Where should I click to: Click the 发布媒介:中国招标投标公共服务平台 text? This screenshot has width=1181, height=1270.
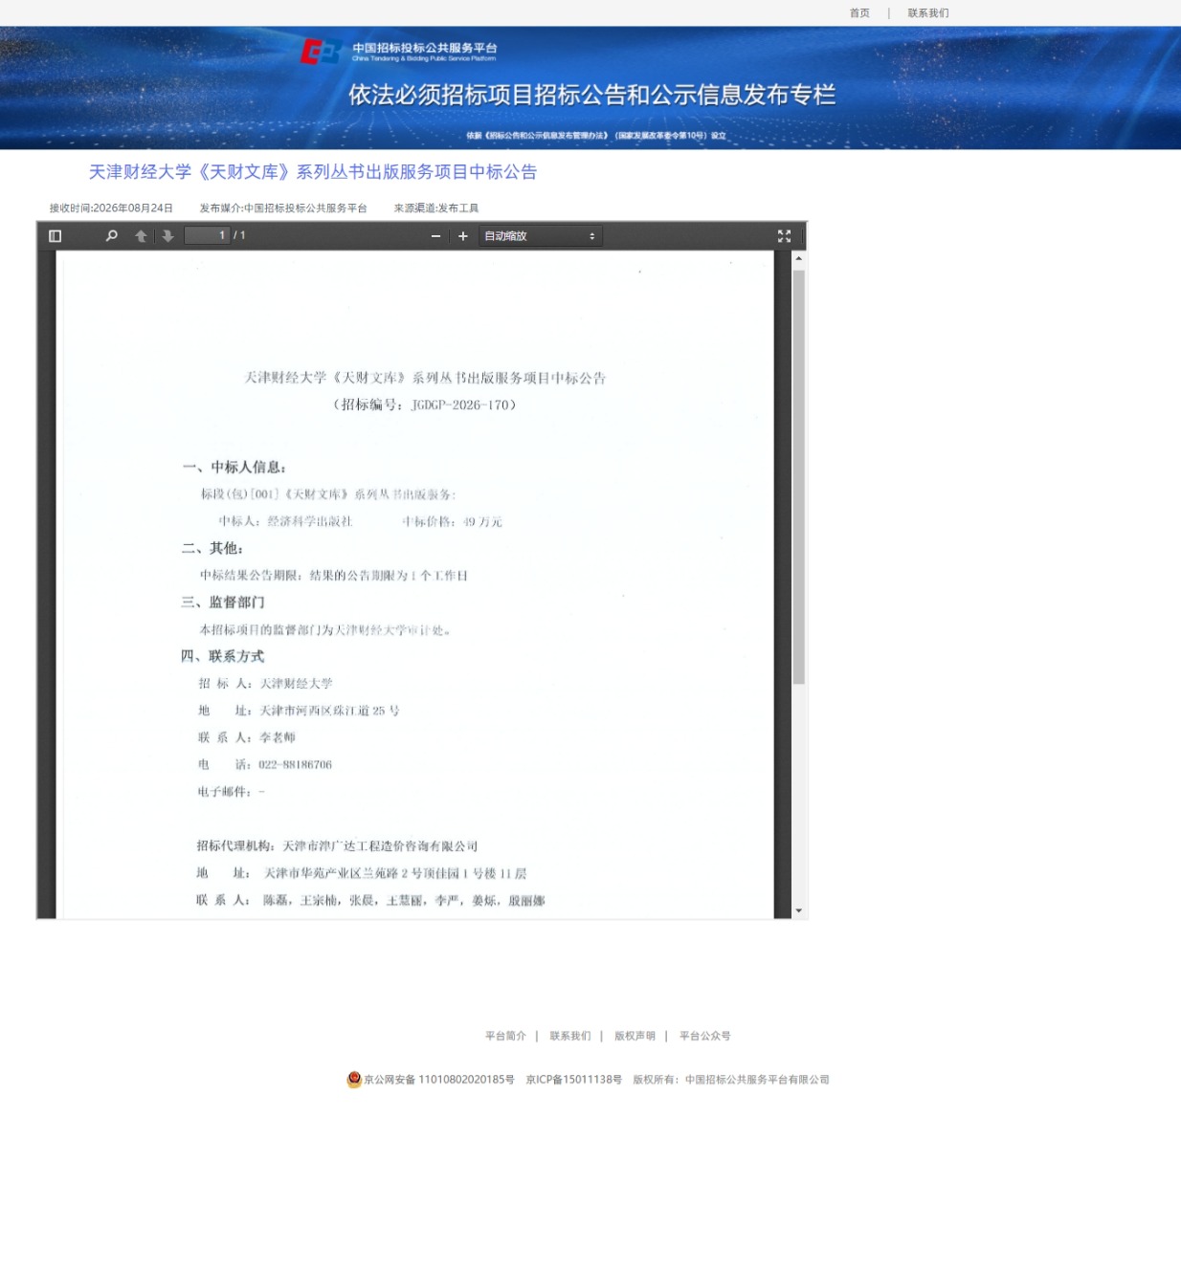point(283,208)
